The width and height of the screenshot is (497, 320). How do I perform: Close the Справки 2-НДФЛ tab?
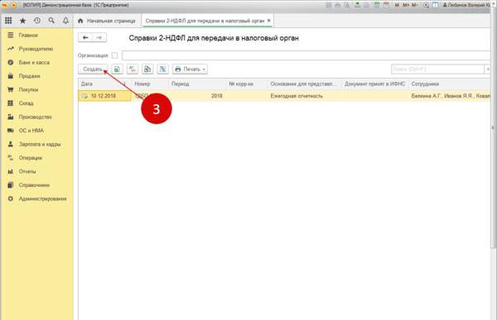268,21
